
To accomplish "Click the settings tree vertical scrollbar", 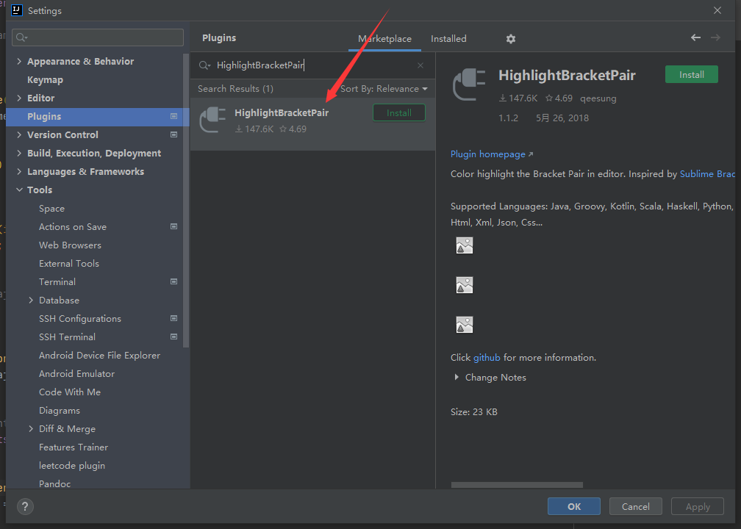I will (x=186, y=201).
